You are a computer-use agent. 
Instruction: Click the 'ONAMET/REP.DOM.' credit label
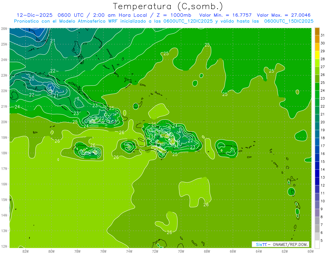click(291, 244)
